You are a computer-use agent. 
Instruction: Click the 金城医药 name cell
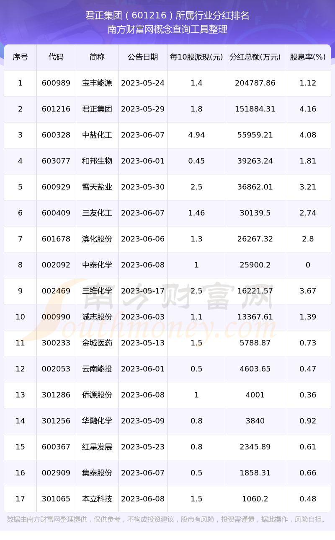coord(97,343)
